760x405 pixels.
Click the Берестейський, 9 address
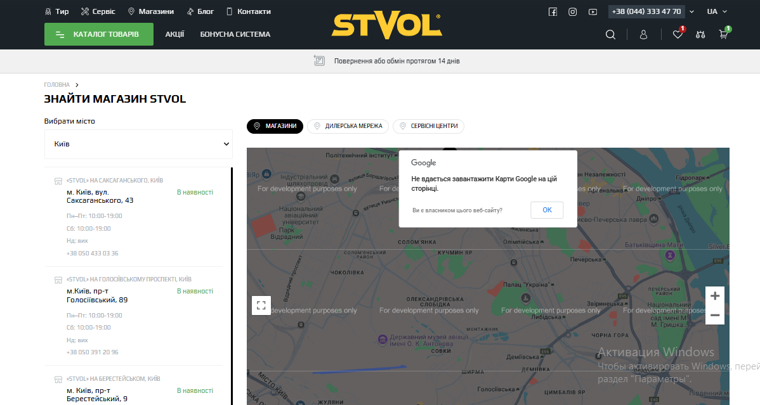click(97, 394)
